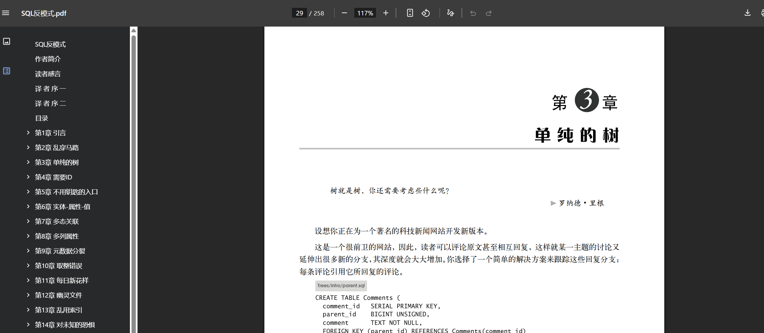This screenshot has height=333, width=764.
Task: Switch sidebar to document outline view
Action: pyautogui.click(x=7, y=71)
